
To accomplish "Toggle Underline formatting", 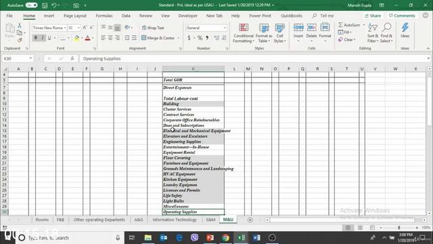I will pyautogui.click(x=49, y=38).
